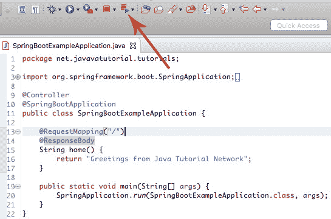Open the Back history dropdown arrow
Screen dimensions: 331x219
pyautogui.click(x=265, y=10)
